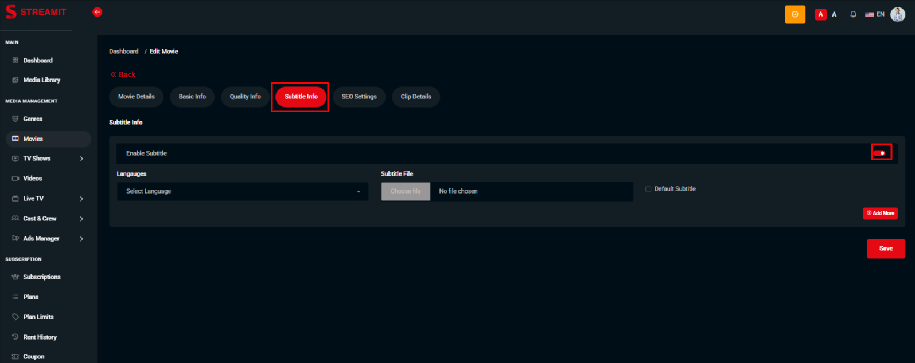Click the orange plus icon in header
Viewport: 915px width, 363px height.
pos(795,14)
